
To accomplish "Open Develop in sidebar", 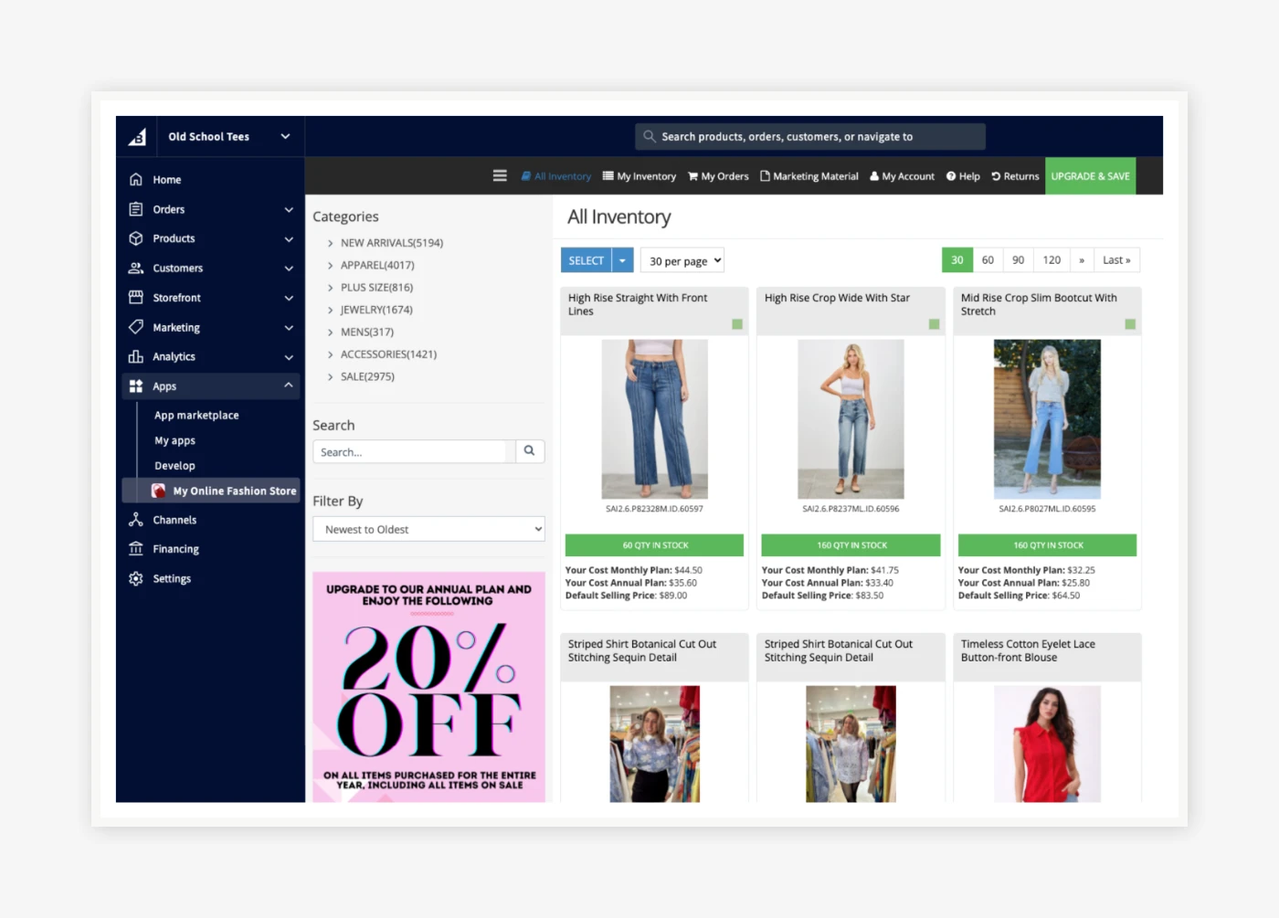I will [174, 466].
